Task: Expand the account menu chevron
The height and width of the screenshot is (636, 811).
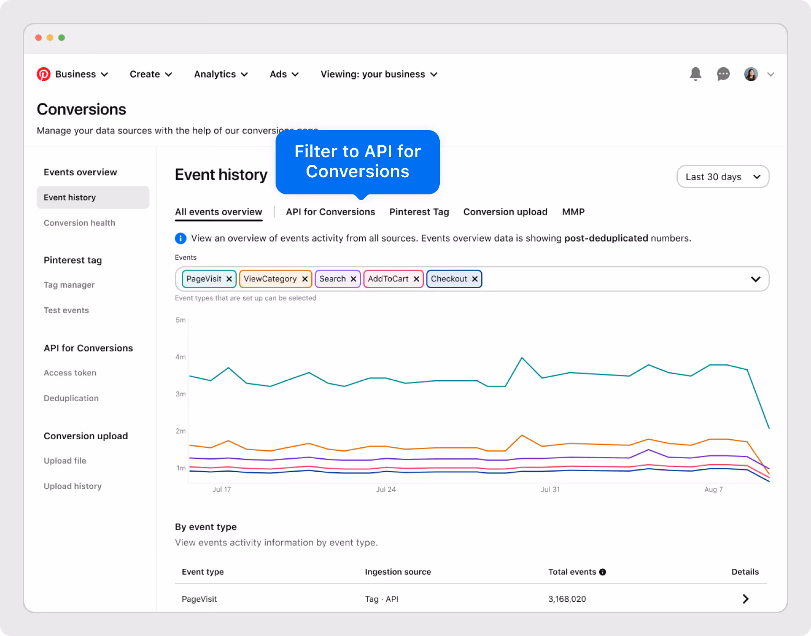Action: pos(771,74)
